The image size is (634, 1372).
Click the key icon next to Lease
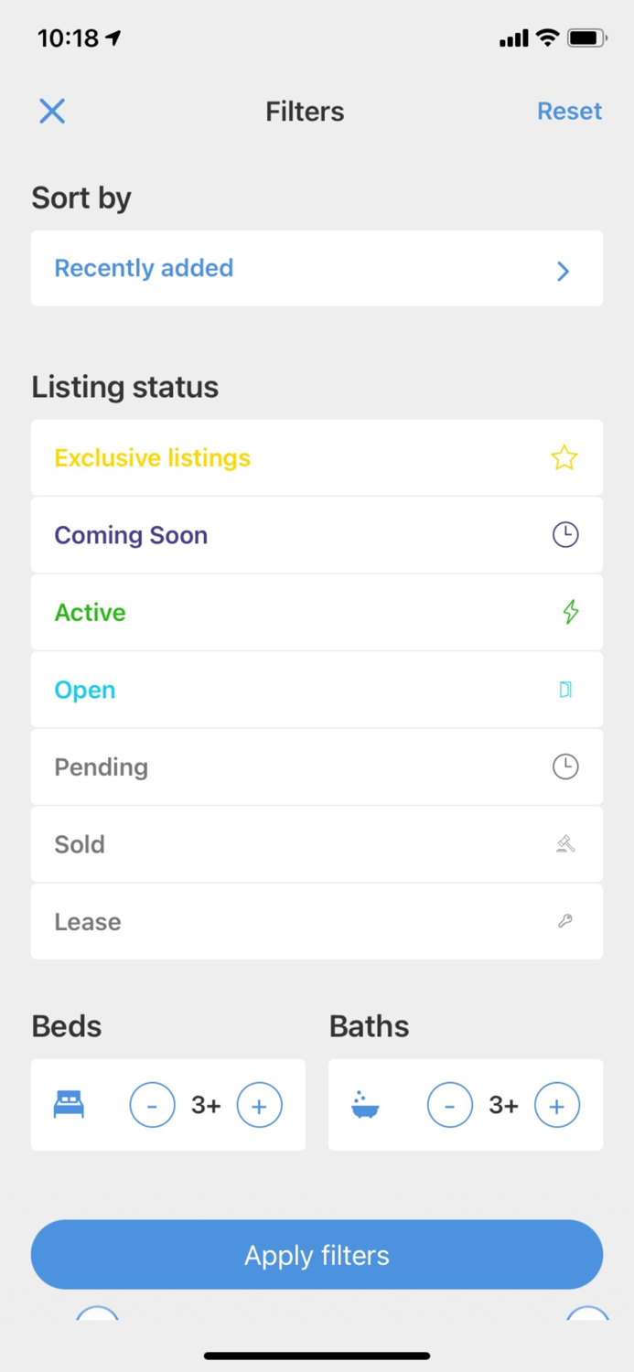(565, 922)
